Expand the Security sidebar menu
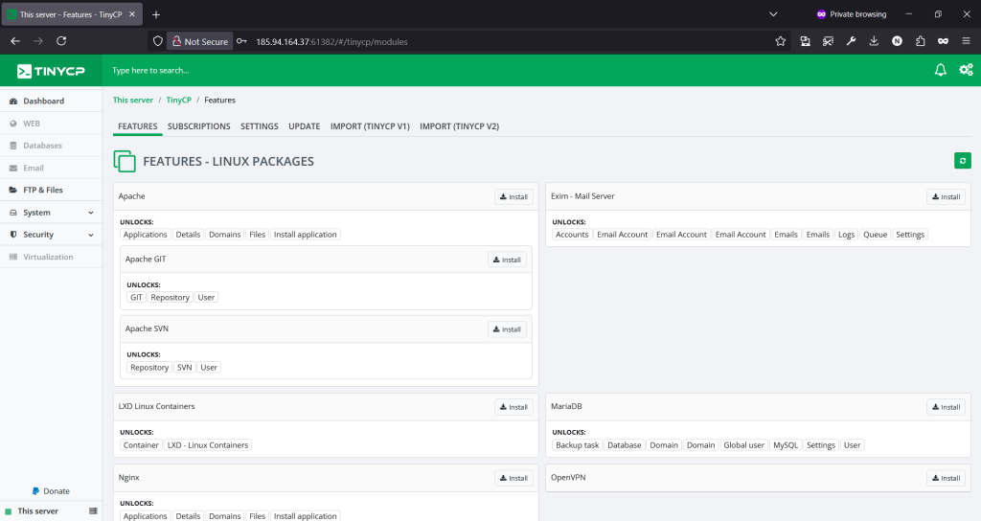 52,235
